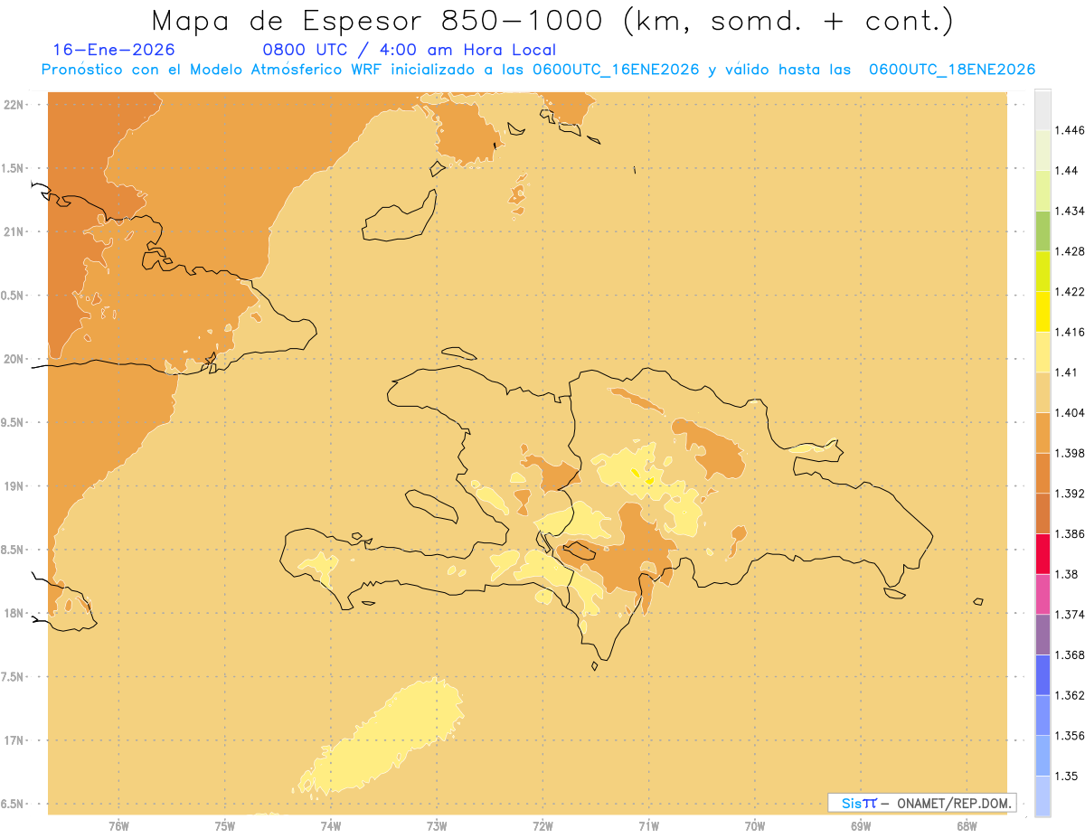
Task: Click the 69W longitude axis label
Action: point(861,825)
